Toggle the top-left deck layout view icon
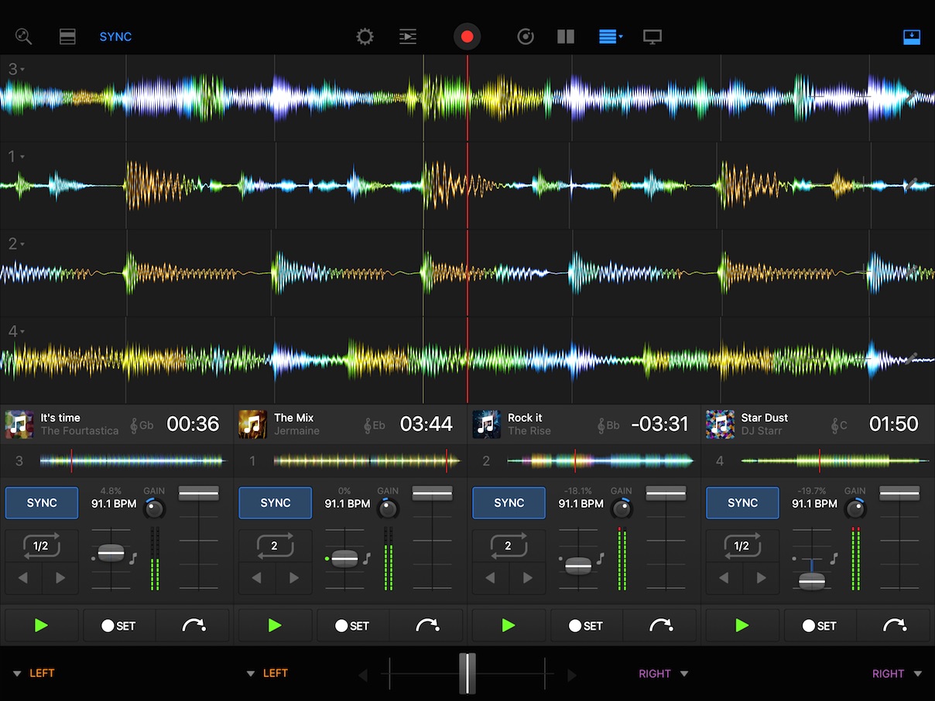 [68, 36]
